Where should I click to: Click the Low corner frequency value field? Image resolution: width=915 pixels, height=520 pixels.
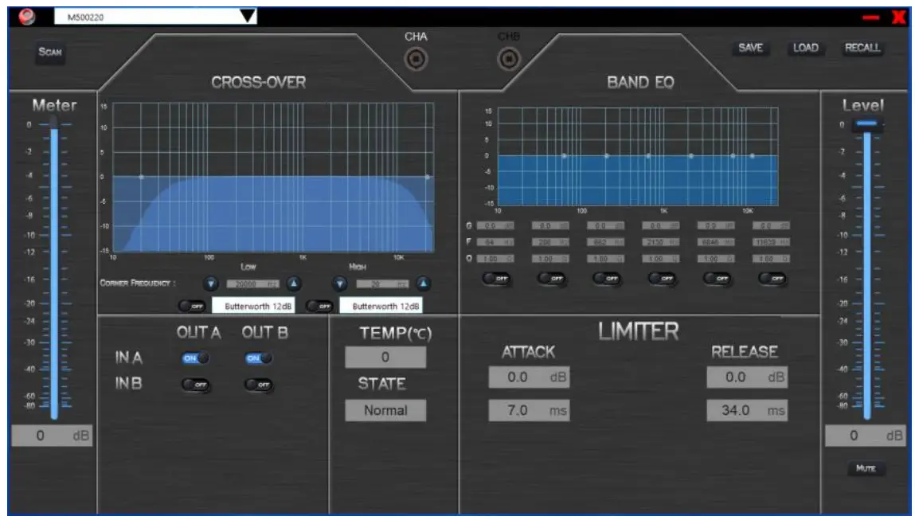tap(253, 284)
